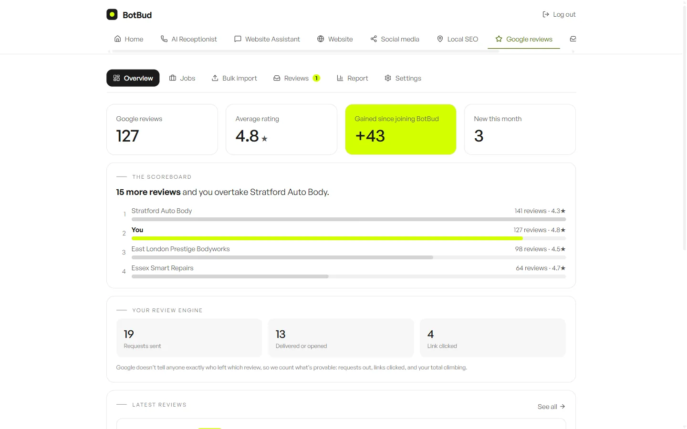Click the Stratford Auto Body progress bar

[x=349, y=219]
